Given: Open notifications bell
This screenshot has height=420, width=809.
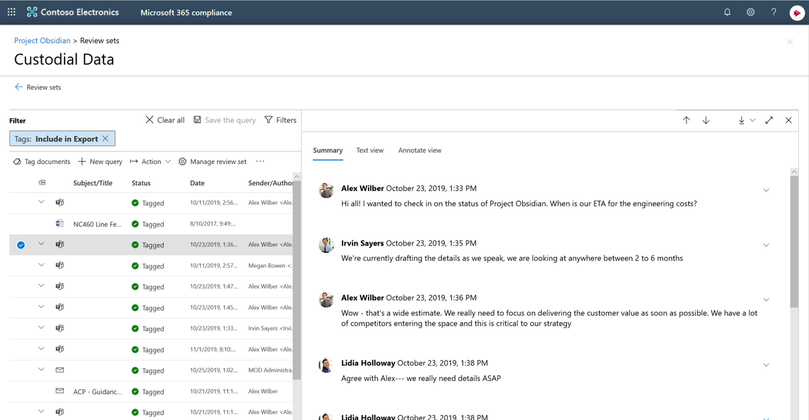Looking at the screenshot, I should tap(727, 11).
